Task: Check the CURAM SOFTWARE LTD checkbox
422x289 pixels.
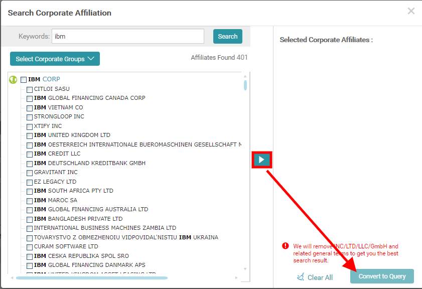Action: click(x=30, y=247)
